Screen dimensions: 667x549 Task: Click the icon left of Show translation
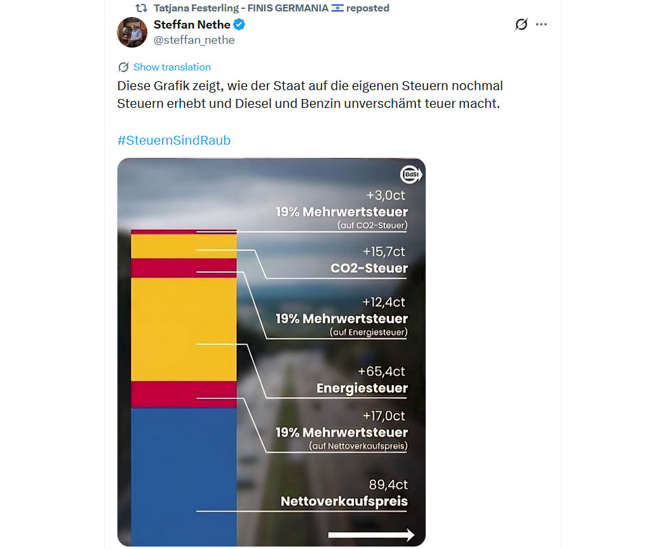(x=123, y=67)
